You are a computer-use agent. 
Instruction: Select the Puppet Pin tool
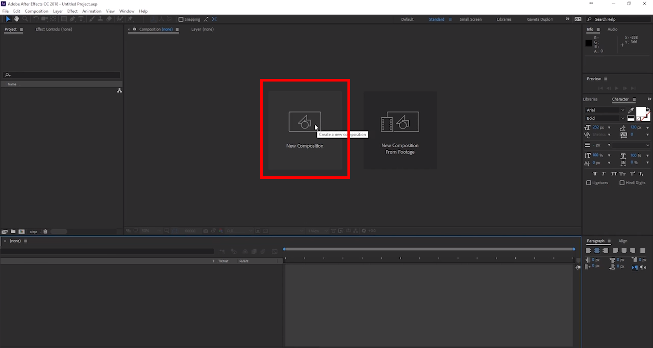tap(130, 19)
